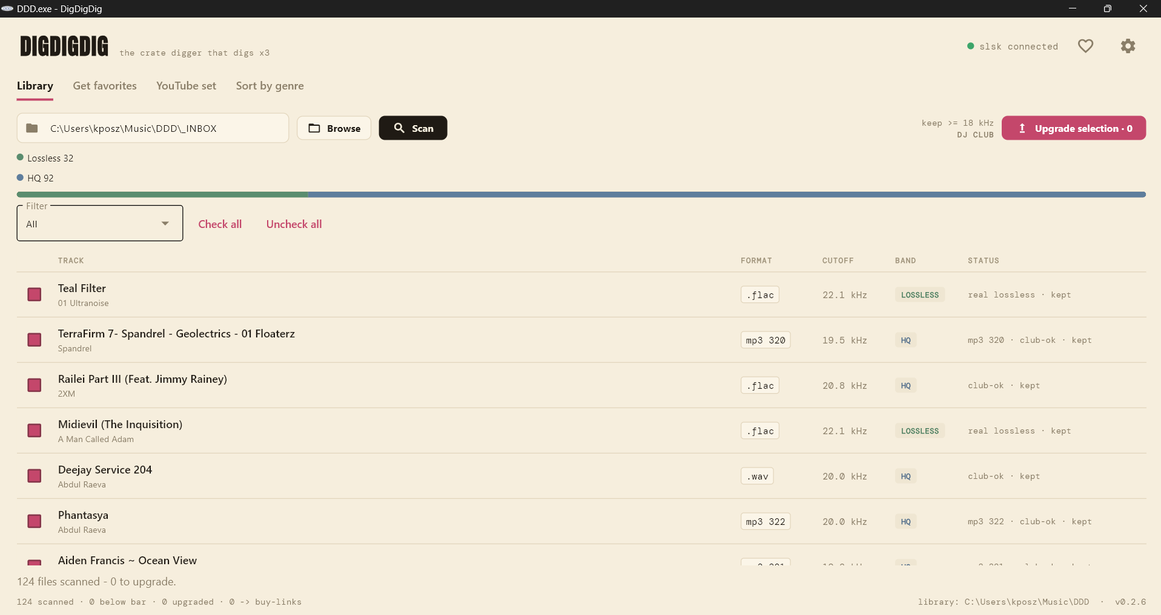
Task: Click the v0.2.6 version label
Action: (1131, 602)
